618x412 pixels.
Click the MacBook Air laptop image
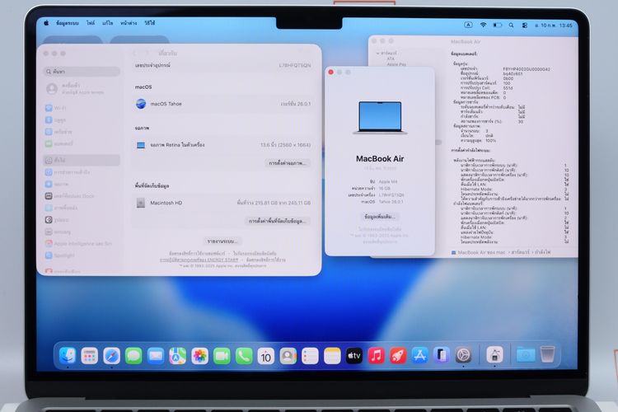coord(380,118)
